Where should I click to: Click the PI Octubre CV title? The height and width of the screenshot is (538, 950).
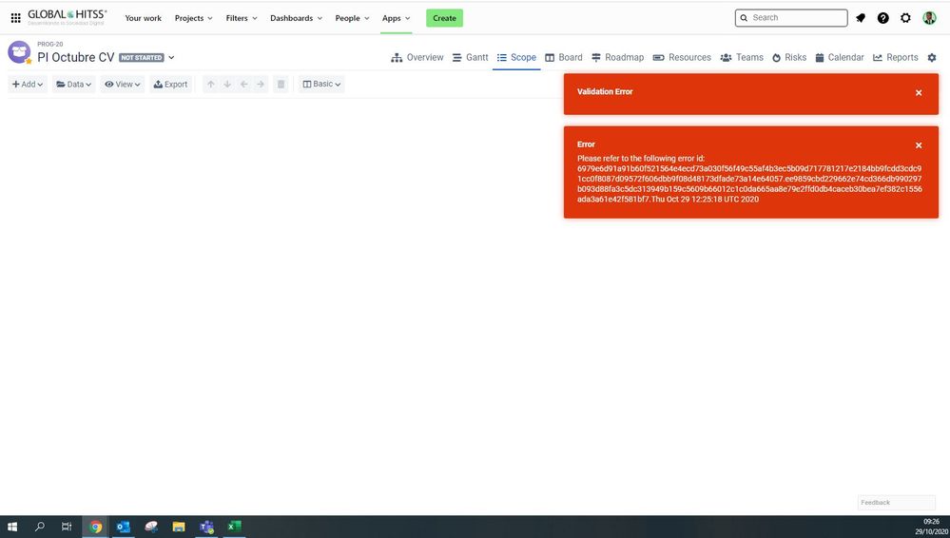coord(76,58)
